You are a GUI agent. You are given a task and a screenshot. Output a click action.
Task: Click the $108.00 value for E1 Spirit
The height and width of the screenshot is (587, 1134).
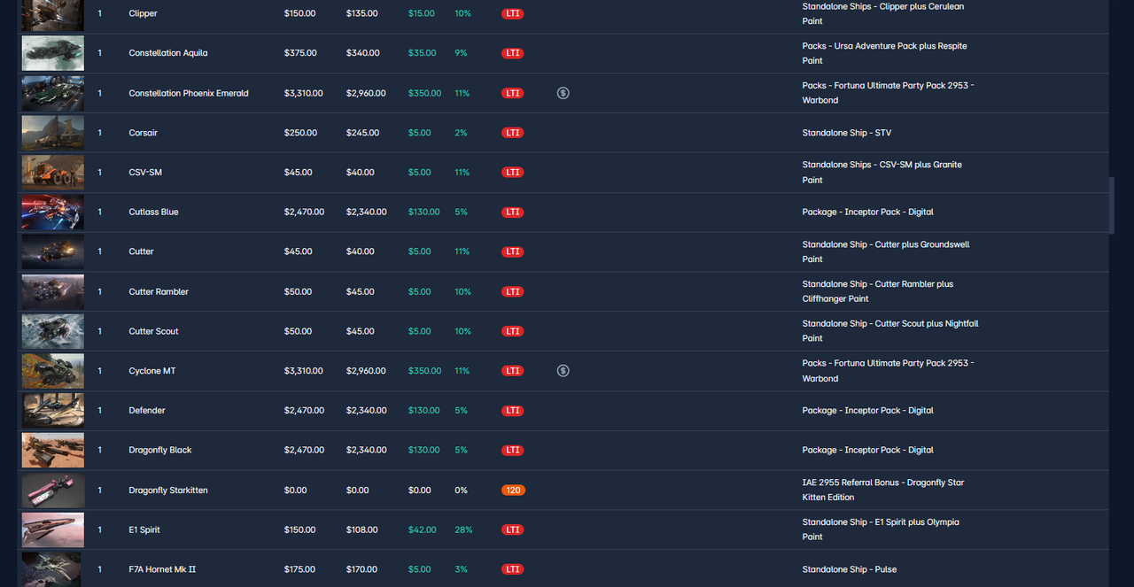point(362,529)
